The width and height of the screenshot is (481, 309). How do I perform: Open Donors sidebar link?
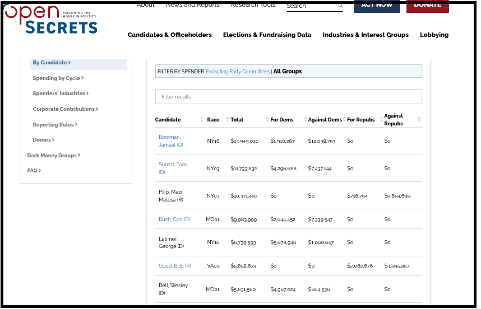43,139
